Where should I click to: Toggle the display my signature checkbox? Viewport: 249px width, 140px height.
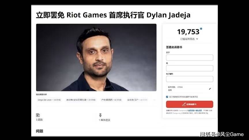point(167,97)
